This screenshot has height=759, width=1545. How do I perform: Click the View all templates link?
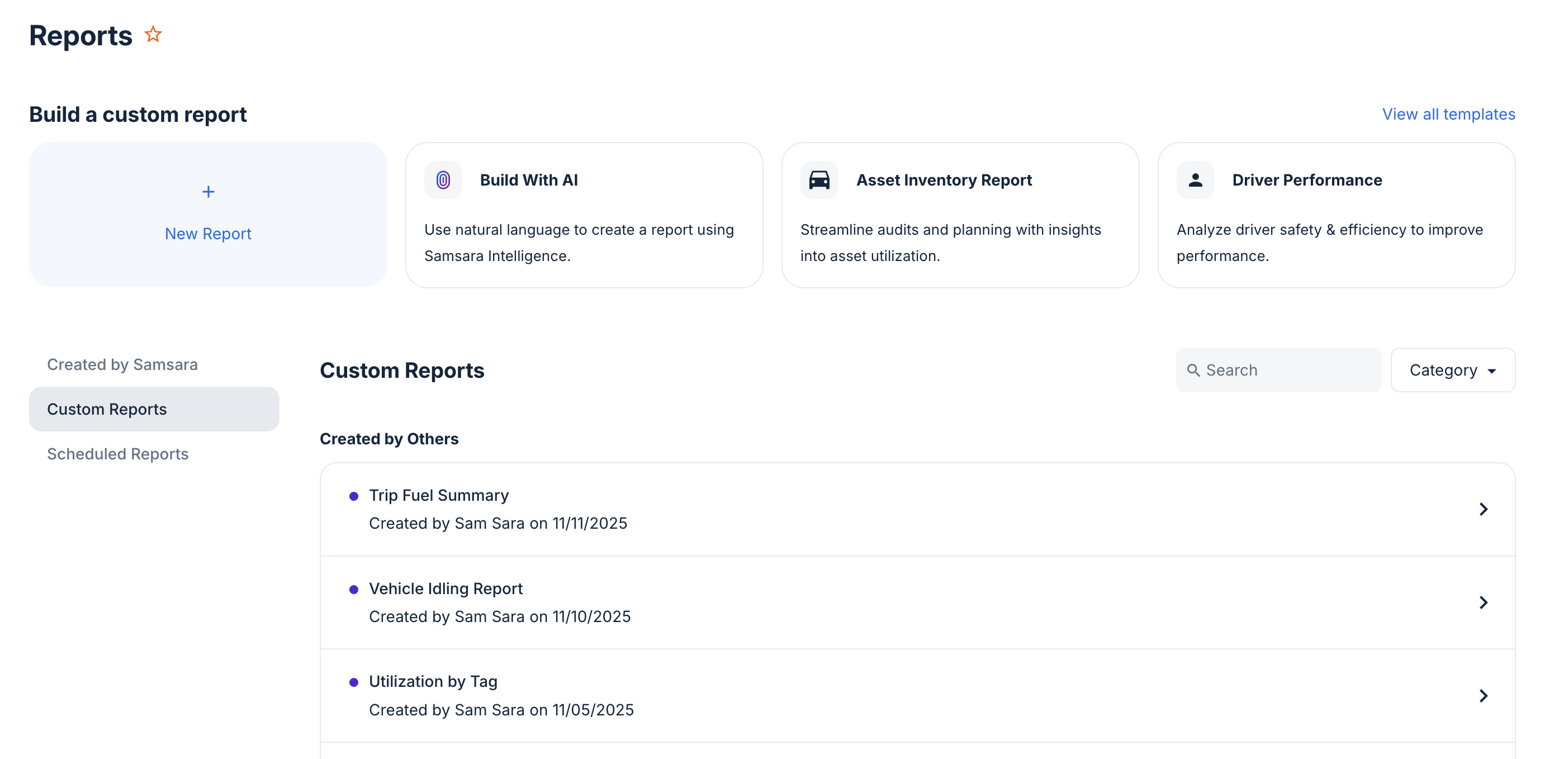click(1448, 114)
